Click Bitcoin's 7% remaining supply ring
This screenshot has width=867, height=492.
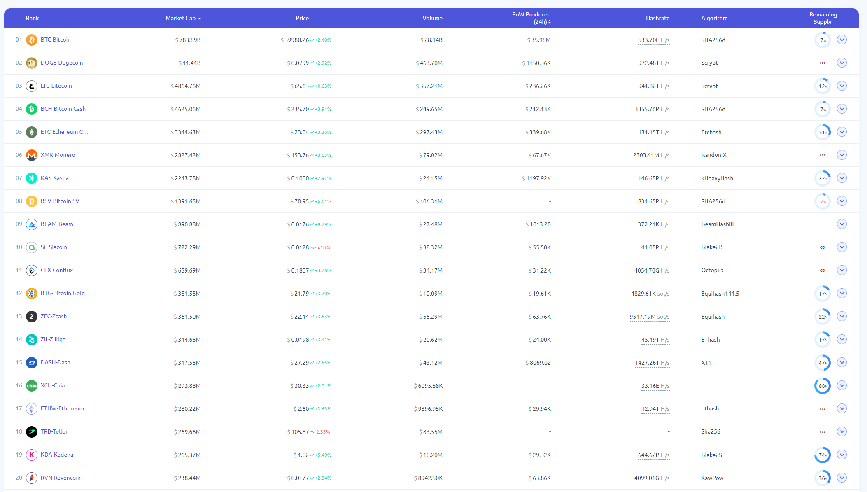click(823, 40)
